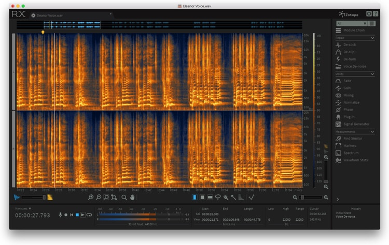Arm the record button
This screenshot has height=245, width=389.
66,215
